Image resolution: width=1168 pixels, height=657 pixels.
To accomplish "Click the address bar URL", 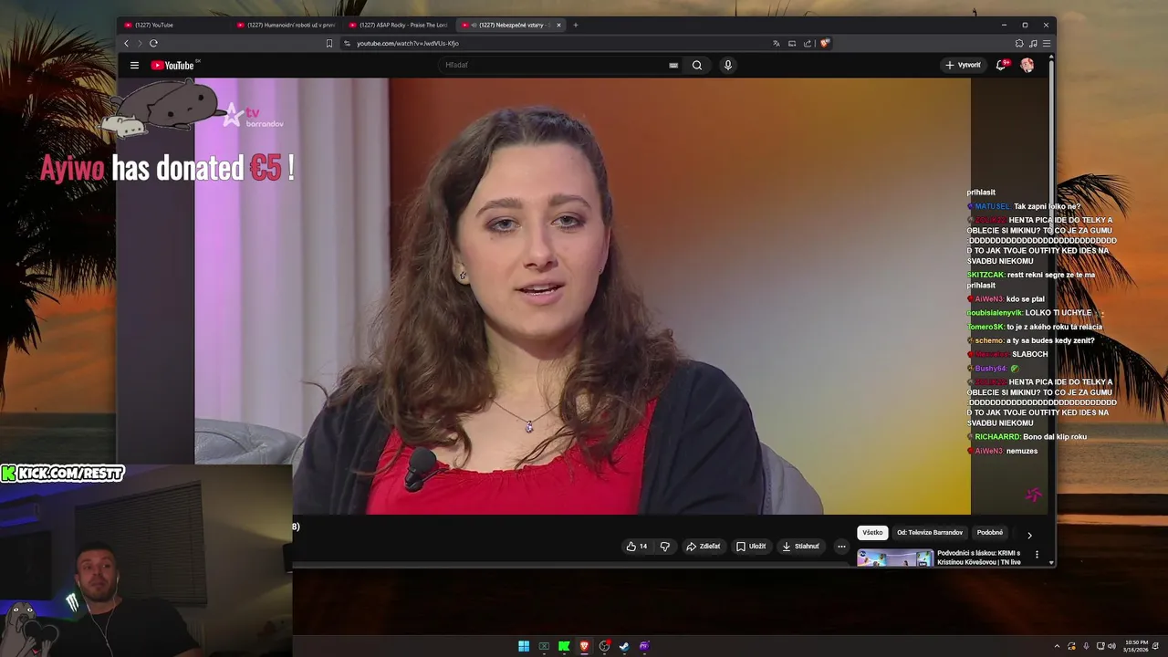I will [x=408, y=43].
